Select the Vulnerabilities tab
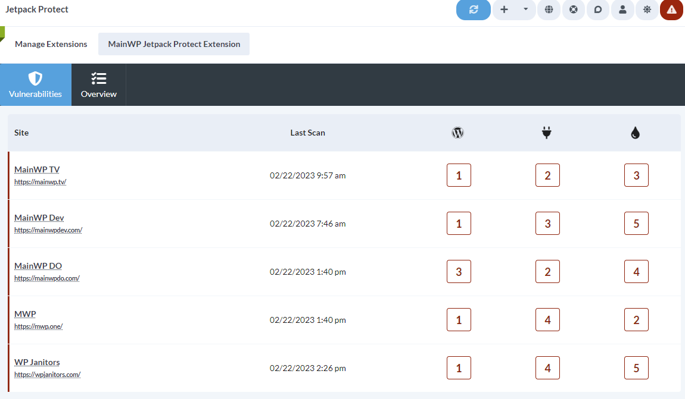This screenshot has height=399, width=685. click(35, 84)
